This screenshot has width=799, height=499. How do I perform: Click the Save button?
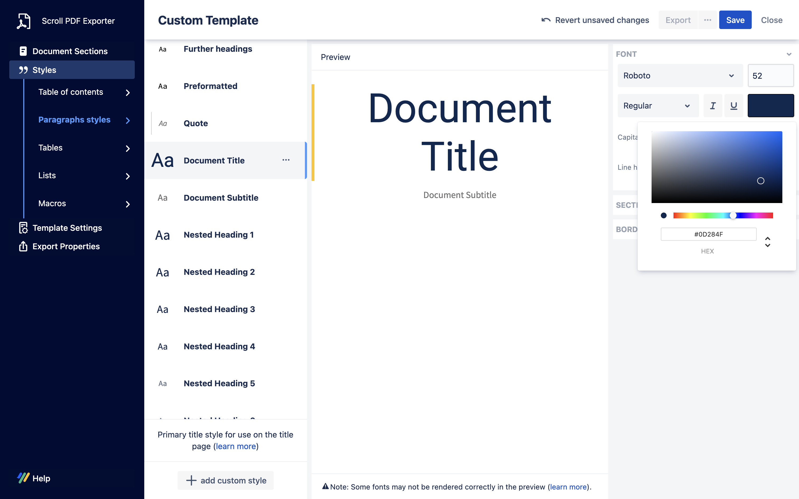(x=735, y=20)
